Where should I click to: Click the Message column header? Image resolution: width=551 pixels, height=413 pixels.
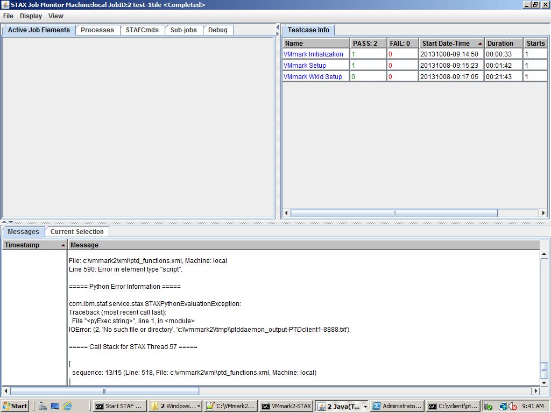point(303,245)
